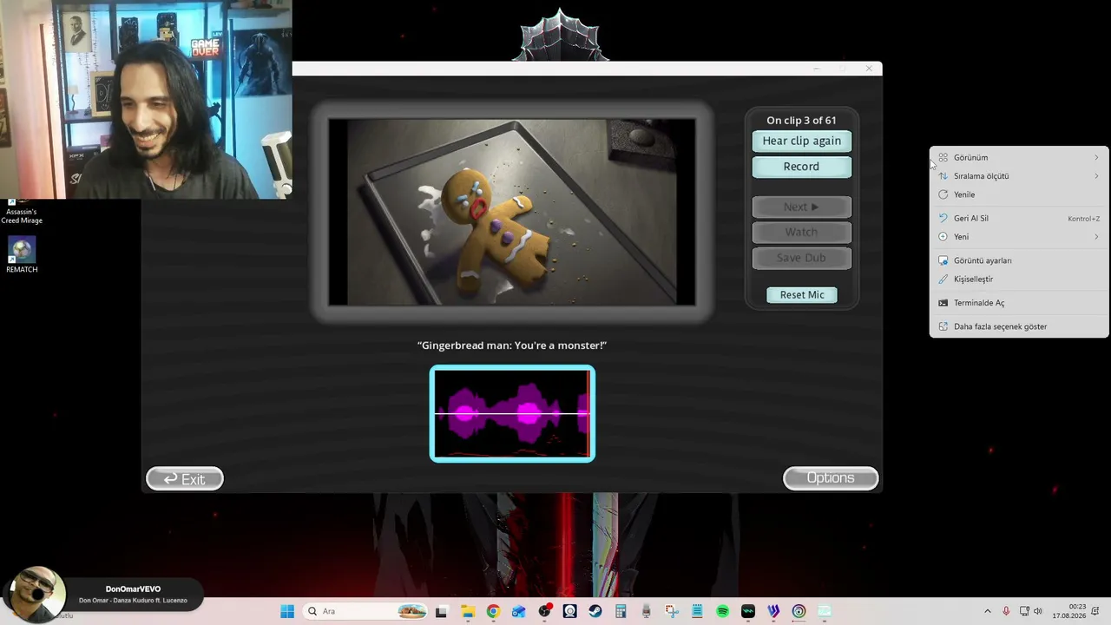Show hidden system tray icons
This screenshot has height=625, width=1111.
click(x=987, y=611)
